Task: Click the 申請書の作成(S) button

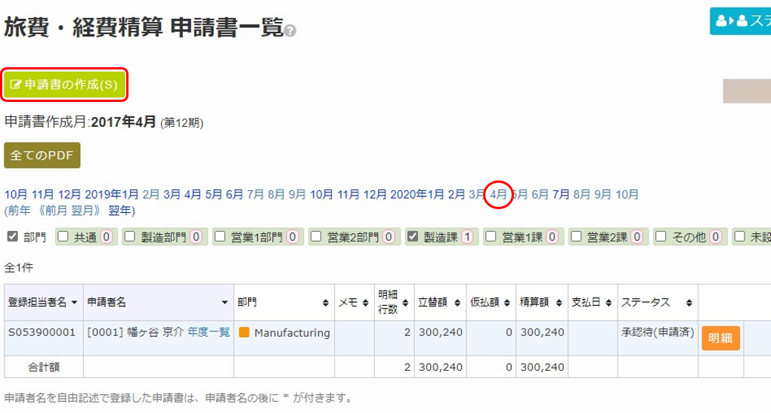Action: coord(64,85)
